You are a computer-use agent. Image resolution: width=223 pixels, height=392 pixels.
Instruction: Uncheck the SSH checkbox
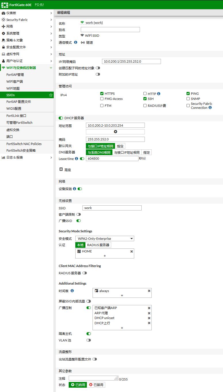[145, 99]
